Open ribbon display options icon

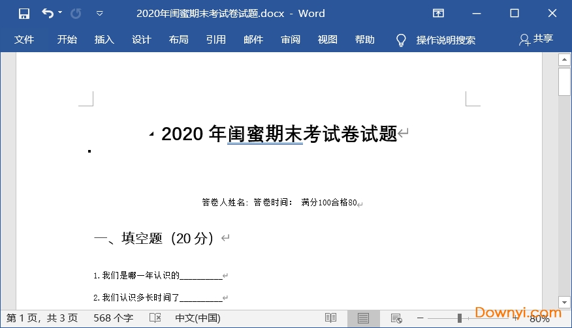pyautogui.click(x=438, y=14)
